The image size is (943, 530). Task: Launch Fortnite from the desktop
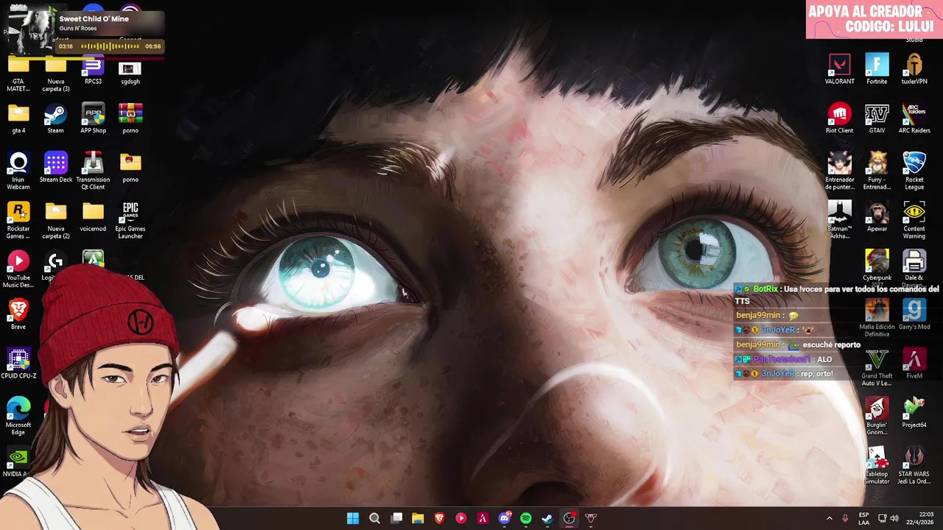click(x=877, y=69)
